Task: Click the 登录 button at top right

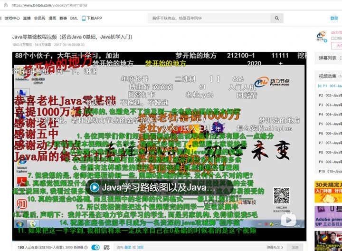Action: tap(334, 19)
